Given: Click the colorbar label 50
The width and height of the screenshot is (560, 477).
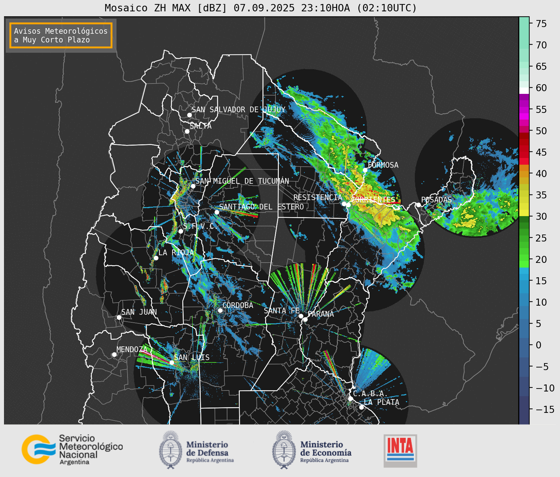Looking at the screenshot, I should click(x=541, y=131).
